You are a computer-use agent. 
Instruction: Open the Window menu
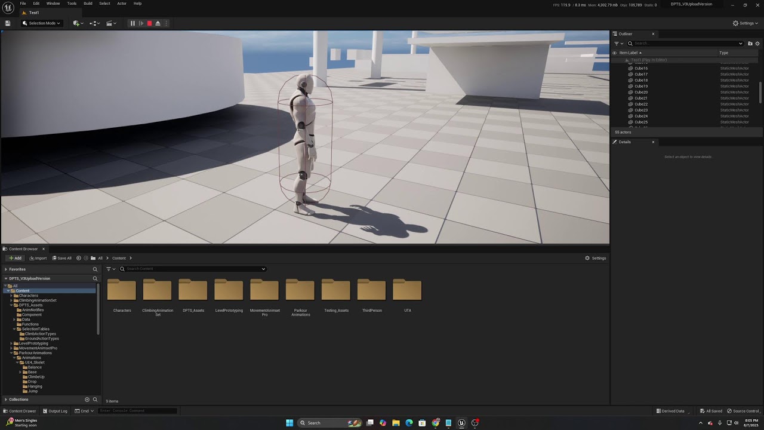[53, 4]
